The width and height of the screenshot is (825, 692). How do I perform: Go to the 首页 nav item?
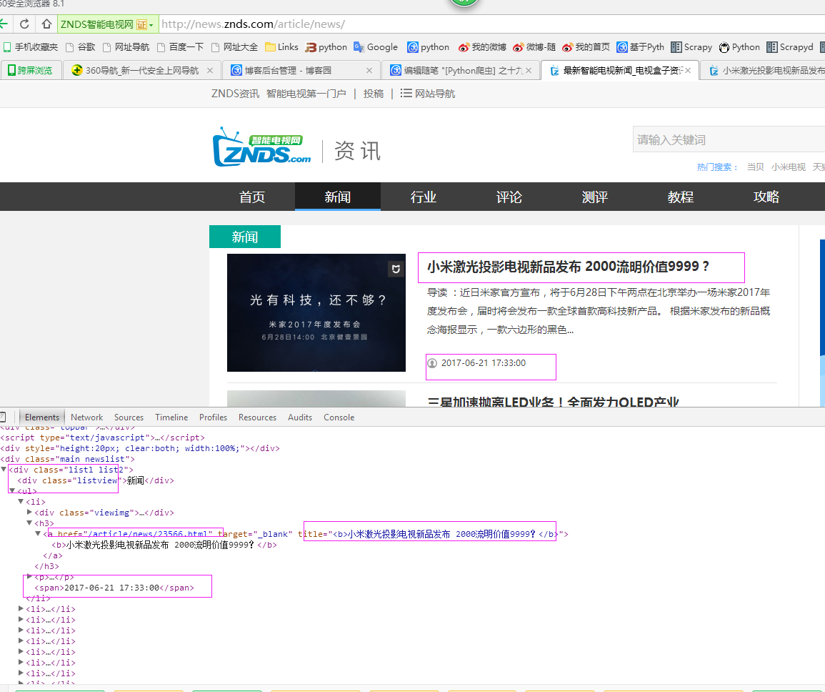(252, 197)
